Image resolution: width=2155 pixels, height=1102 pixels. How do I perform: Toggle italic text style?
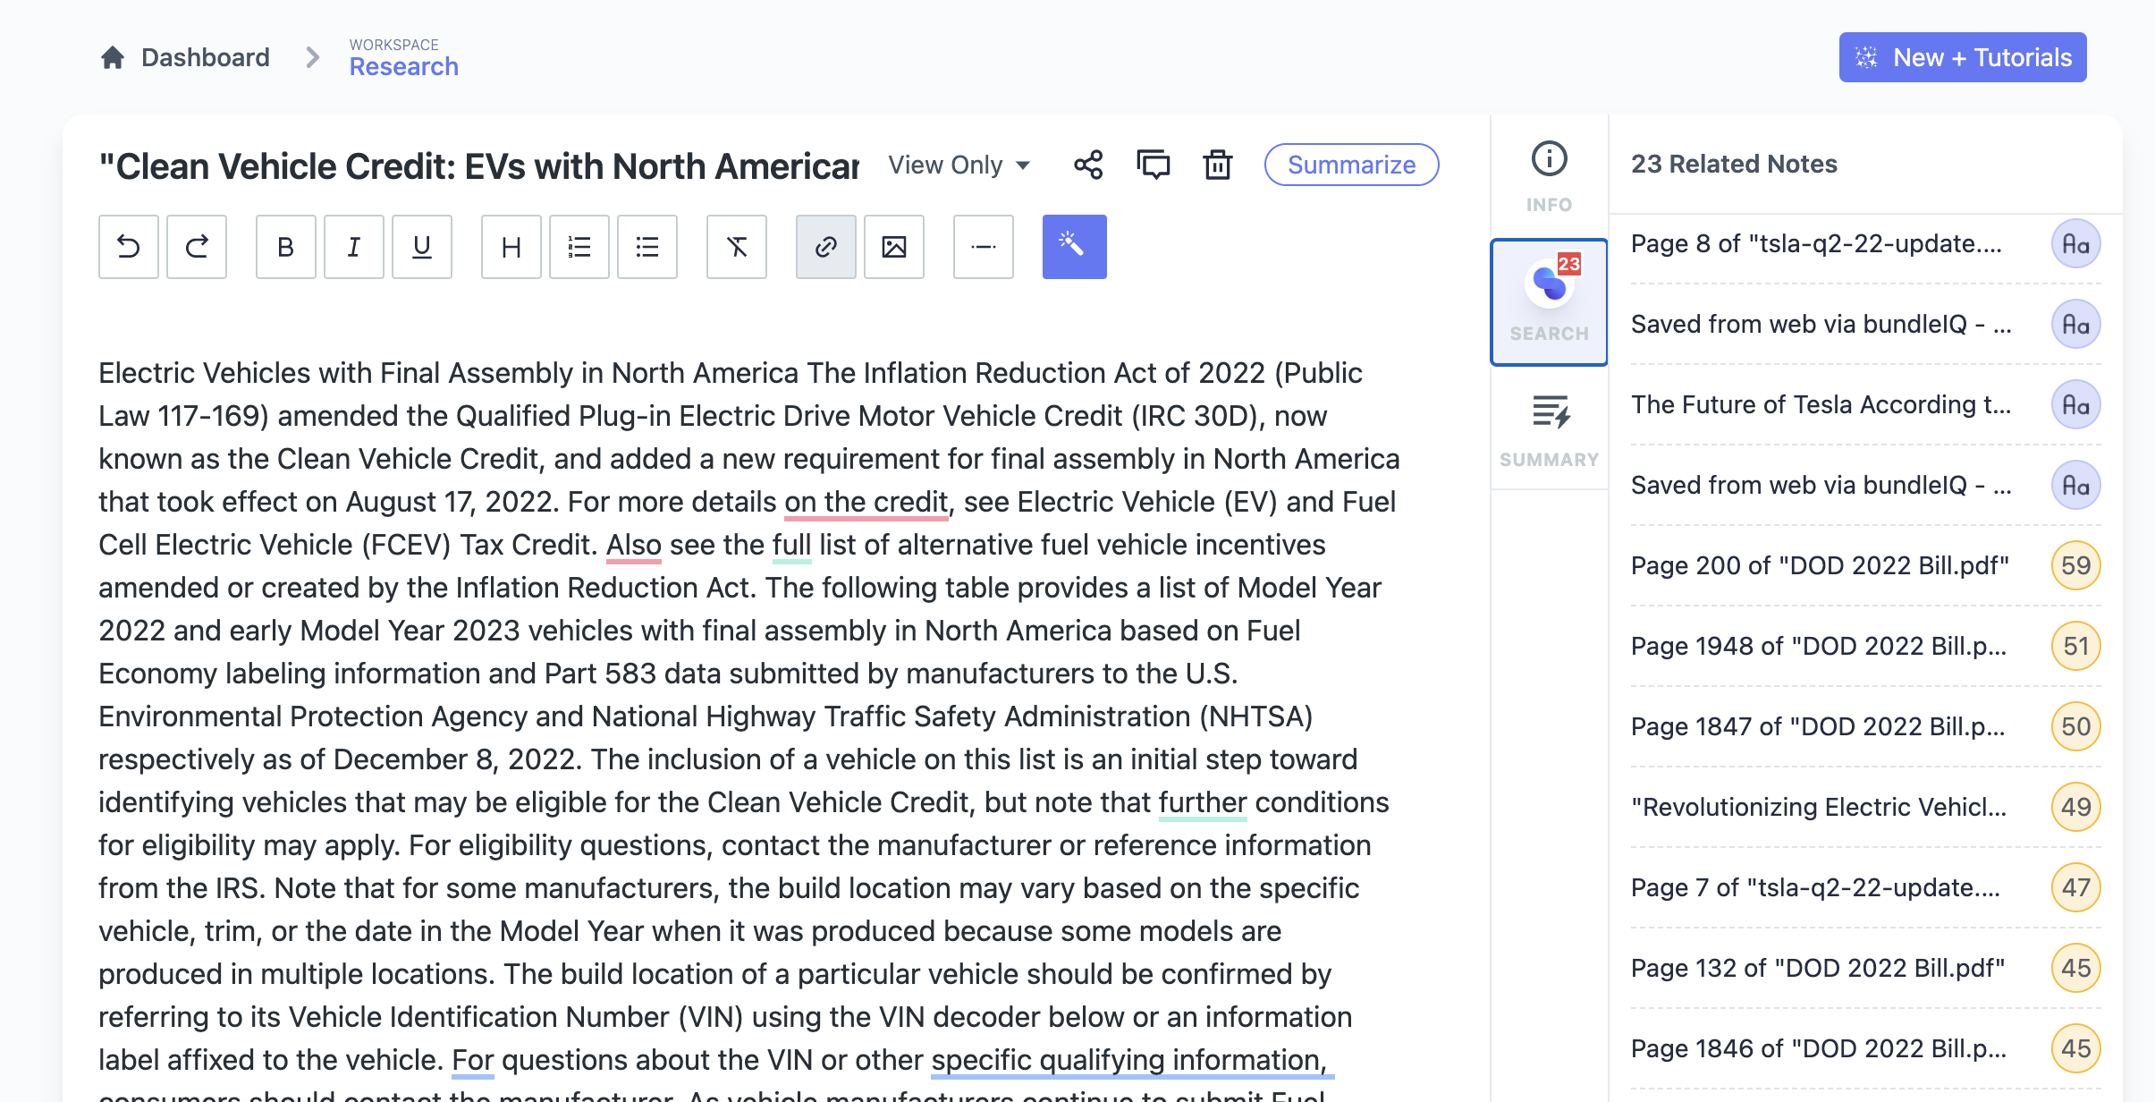354,247
